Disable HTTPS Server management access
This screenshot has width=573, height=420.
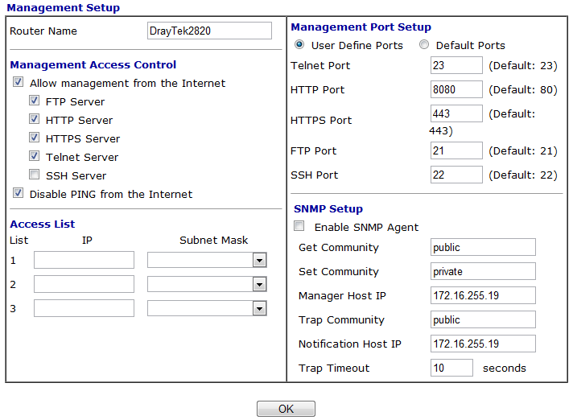[34, 138]
